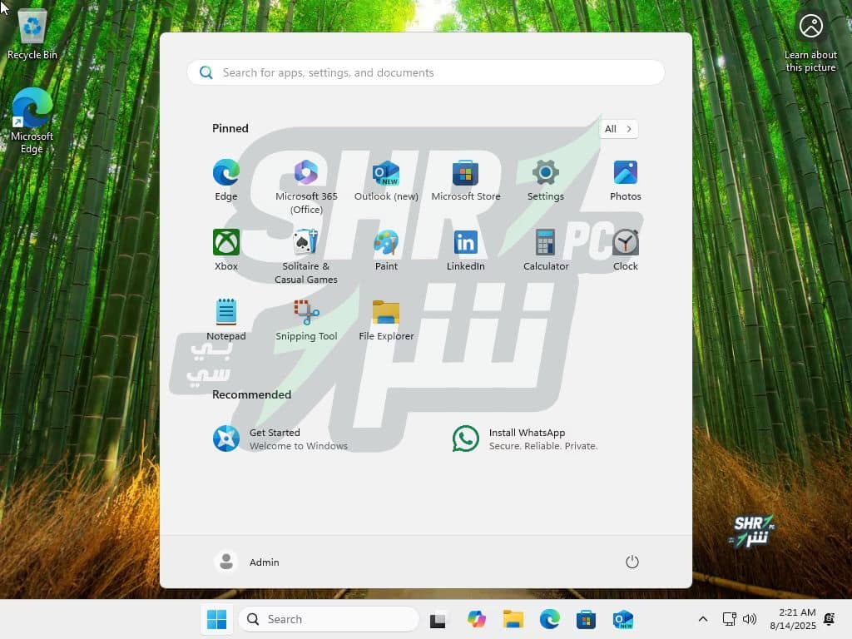Open File Explorer from the taskbar
Image resolution: width=852 pixels, height=639 pixels.
pyautogui.click(x=513, y=619)
